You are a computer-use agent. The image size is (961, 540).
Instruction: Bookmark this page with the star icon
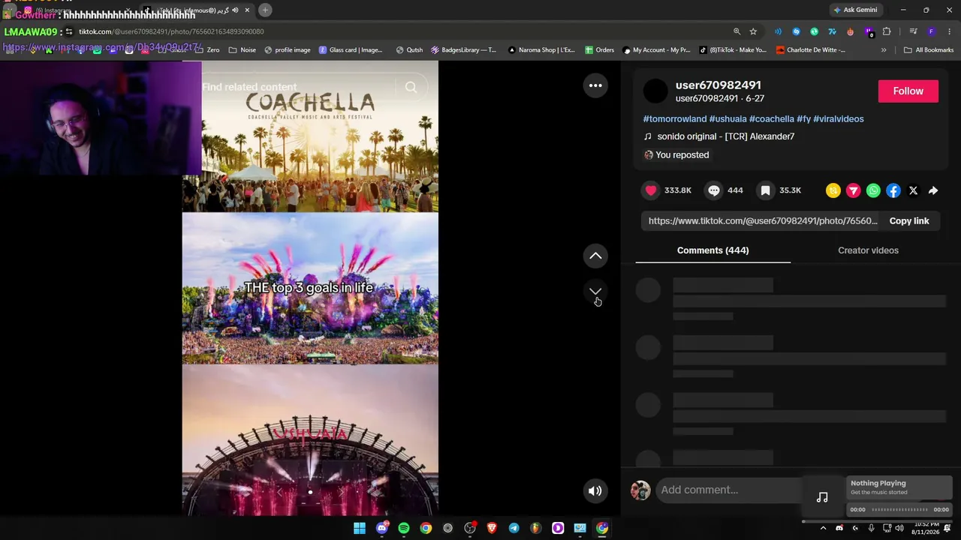[753, 31]
